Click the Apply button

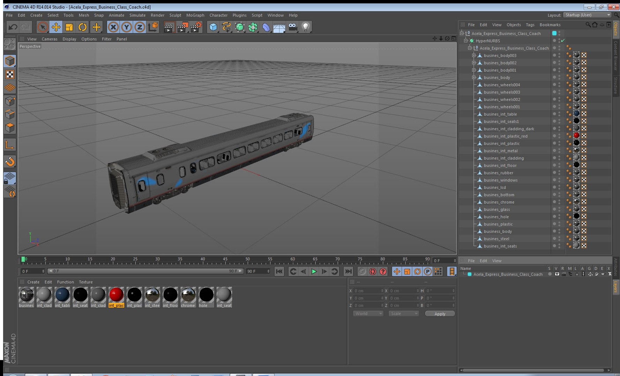[440, 314]
